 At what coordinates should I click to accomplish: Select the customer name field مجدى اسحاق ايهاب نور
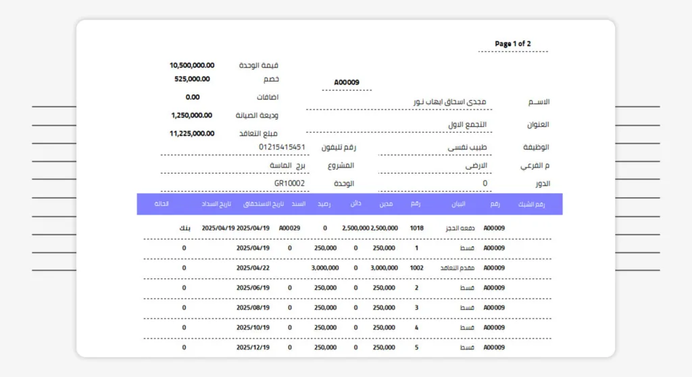pos(449,101)
